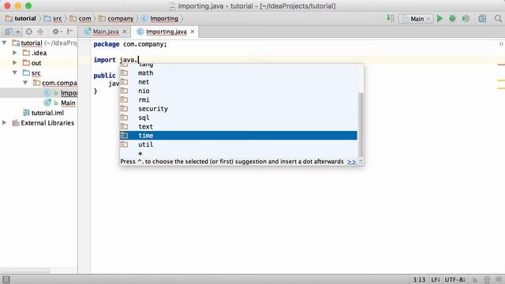Click src breadcrumb in navigation bar
The height and width of the screenshot is (284, 505).
tap(53, 19)
